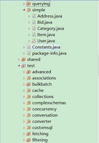Expand the customsql package arrow
This screenshot has height=143, width=99.
tap(24, 128)
